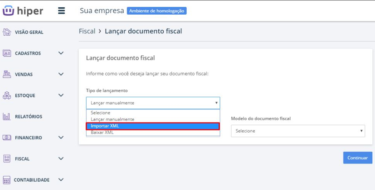
Task: Click the Ambiente de homologação badge
Action: [x=156, y=11]
